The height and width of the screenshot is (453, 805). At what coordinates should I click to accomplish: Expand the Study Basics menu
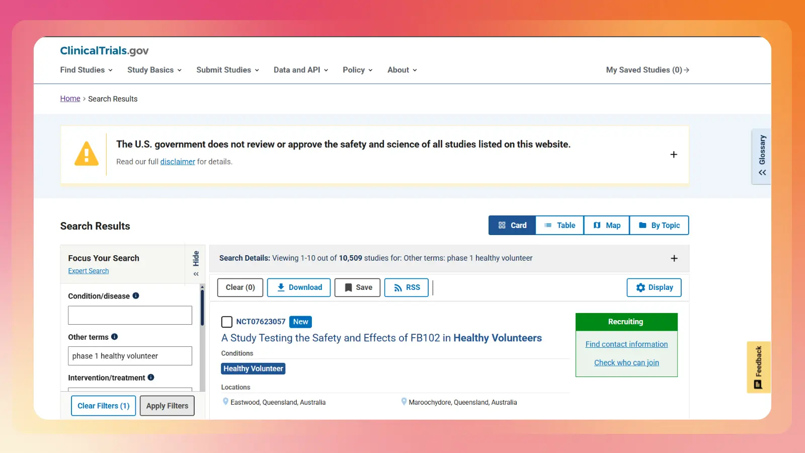point(154,70)
